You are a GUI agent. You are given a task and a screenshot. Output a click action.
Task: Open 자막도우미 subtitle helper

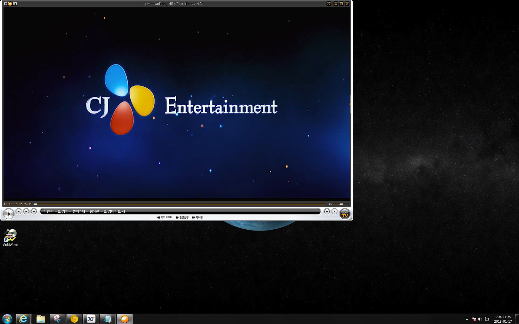point(165,217)
